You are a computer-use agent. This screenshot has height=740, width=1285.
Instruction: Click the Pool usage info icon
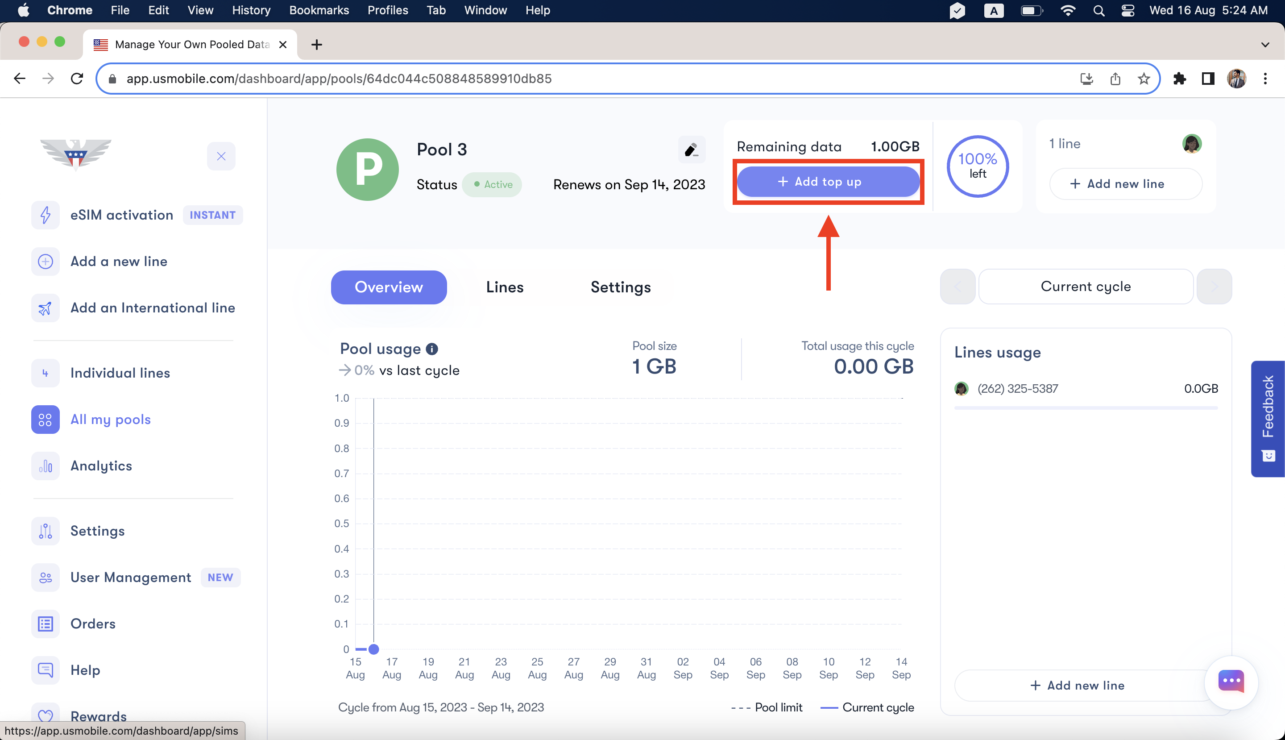click(432, 349)
